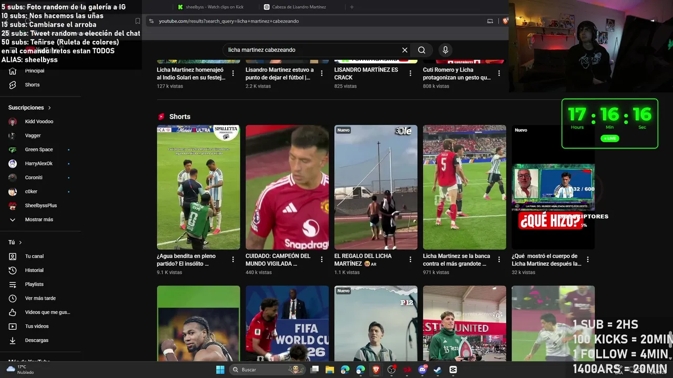This screenshot has height=378, width=673.
Task: Open the Shorts section in the sidebar
Action: pyautogui.click(x=32, y=85)
